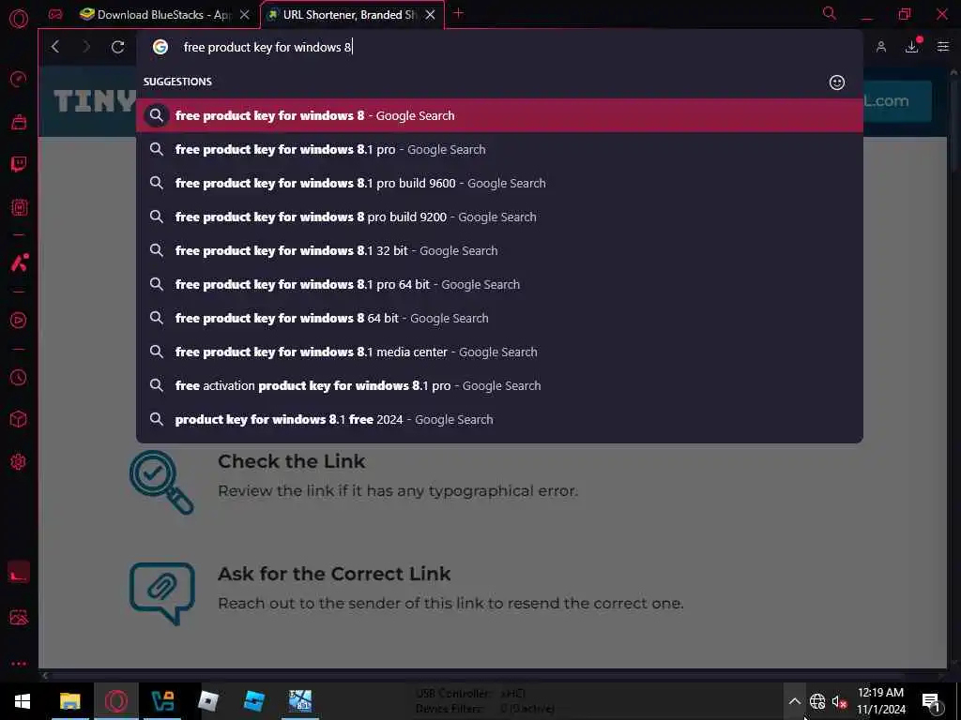Open Roblox from the taskbar
This screenshot has width=961, height=720.
pyautogui.click(x=208, y=701)
